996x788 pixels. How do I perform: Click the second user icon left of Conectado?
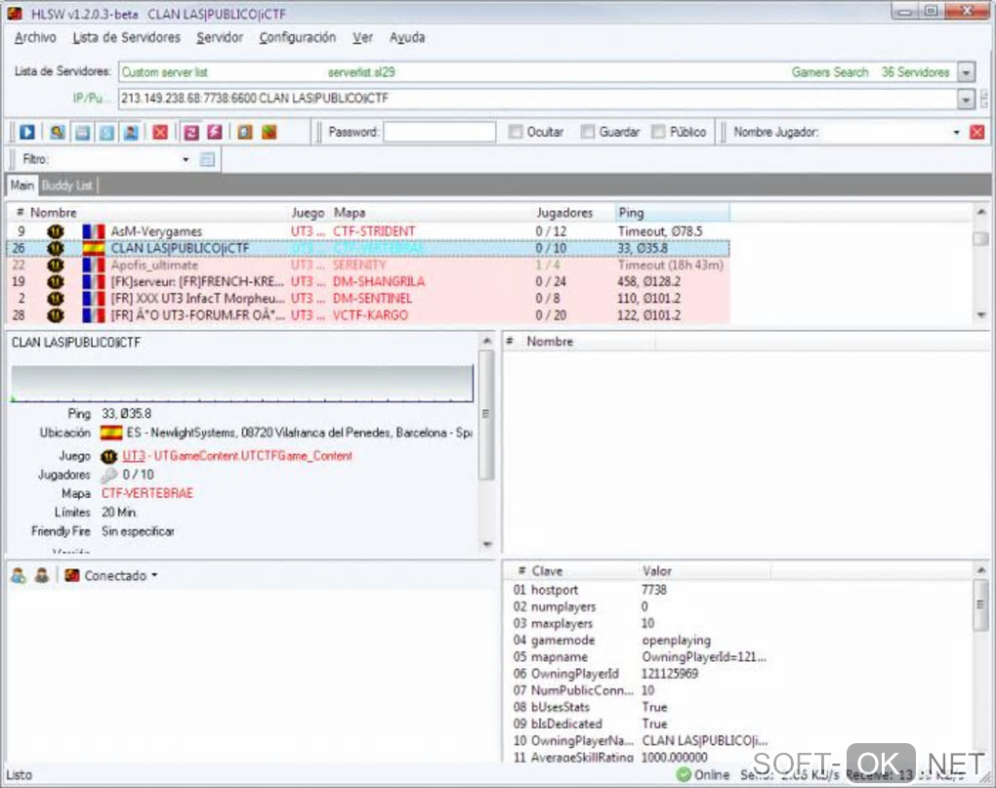click(42, 575)
